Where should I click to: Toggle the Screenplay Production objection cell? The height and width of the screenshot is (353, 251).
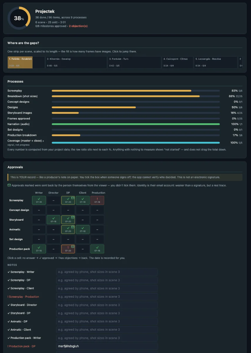point(97,200)
